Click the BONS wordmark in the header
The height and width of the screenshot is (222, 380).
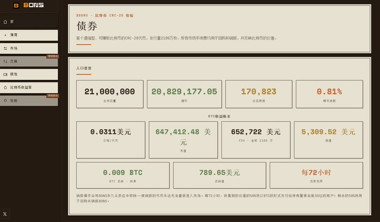34,5
